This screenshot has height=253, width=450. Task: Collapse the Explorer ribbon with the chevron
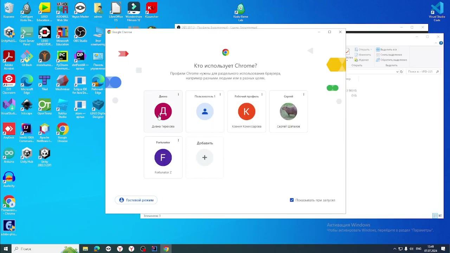click(436, 43)
